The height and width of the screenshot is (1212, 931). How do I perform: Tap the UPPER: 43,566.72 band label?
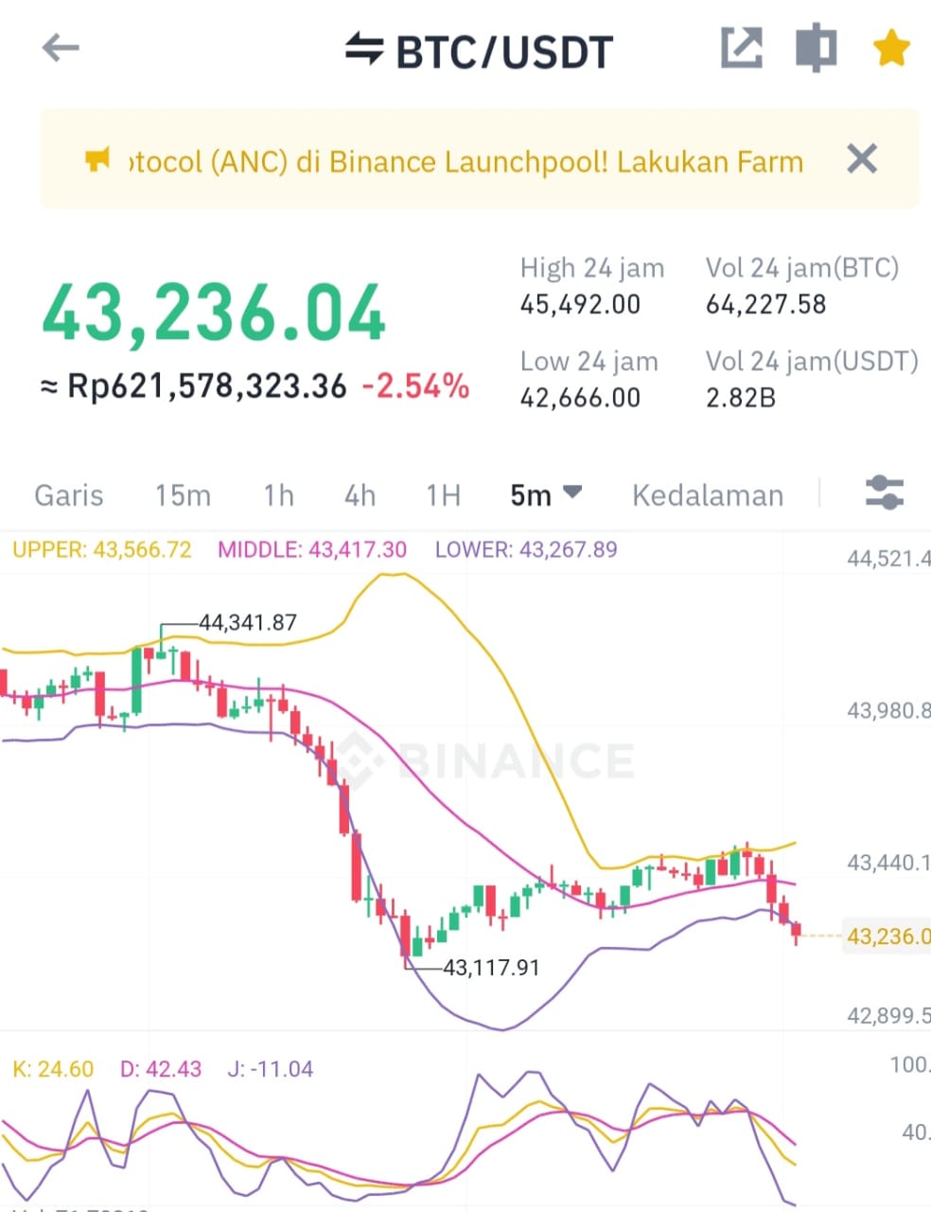[x=102, y=550]
